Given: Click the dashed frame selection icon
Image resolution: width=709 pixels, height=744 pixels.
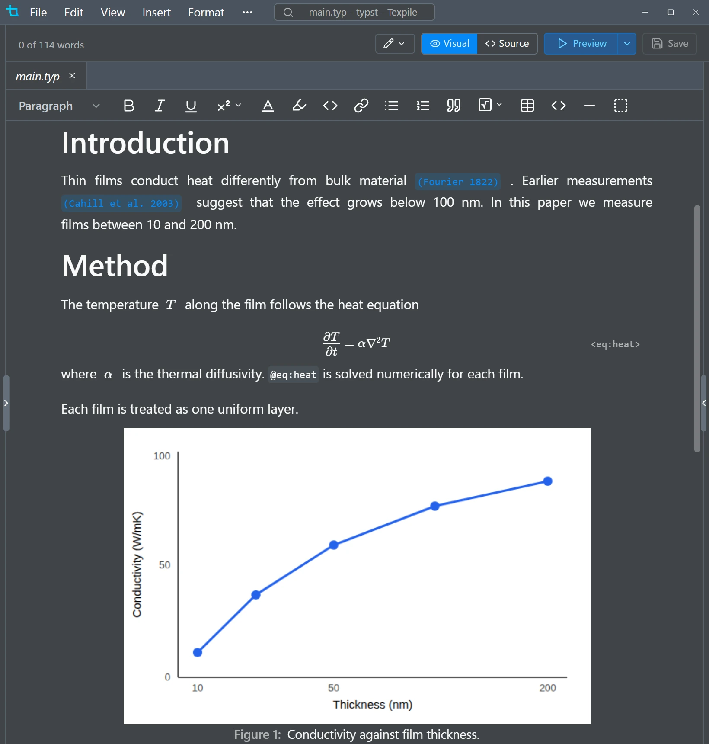Looking at the screenshot, I should [x=620, y=106].
